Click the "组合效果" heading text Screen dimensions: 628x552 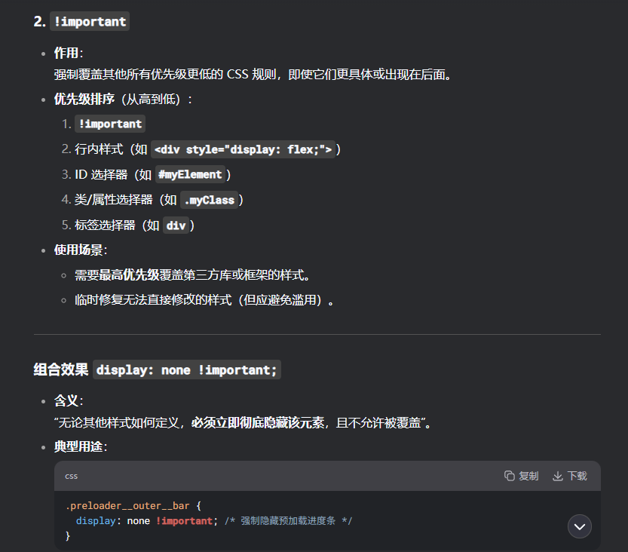60,370
